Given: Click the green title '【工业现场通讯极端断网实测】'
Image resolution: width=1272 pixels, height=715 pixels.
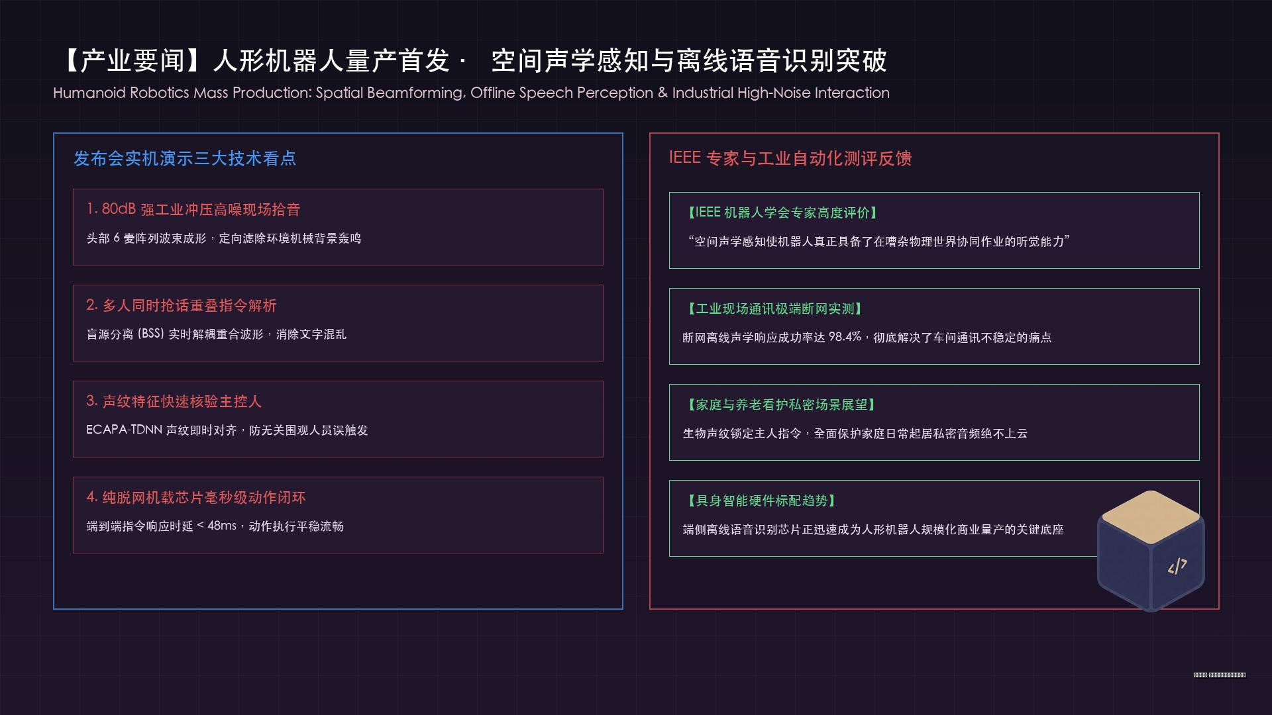Looking at the screenshot, I should click(774, 309).
